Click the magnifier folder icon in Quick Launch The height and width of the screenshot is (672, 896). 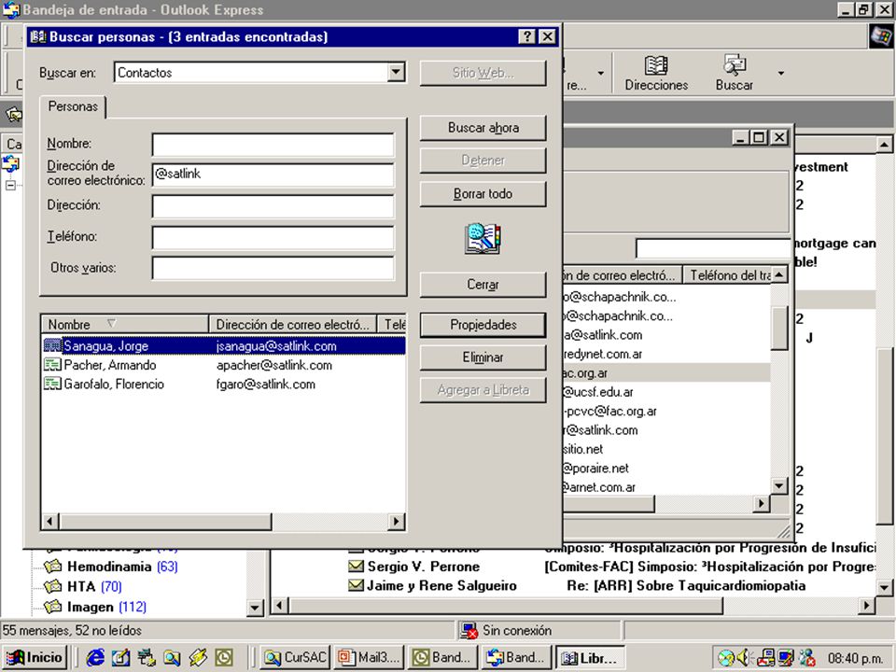172,658
